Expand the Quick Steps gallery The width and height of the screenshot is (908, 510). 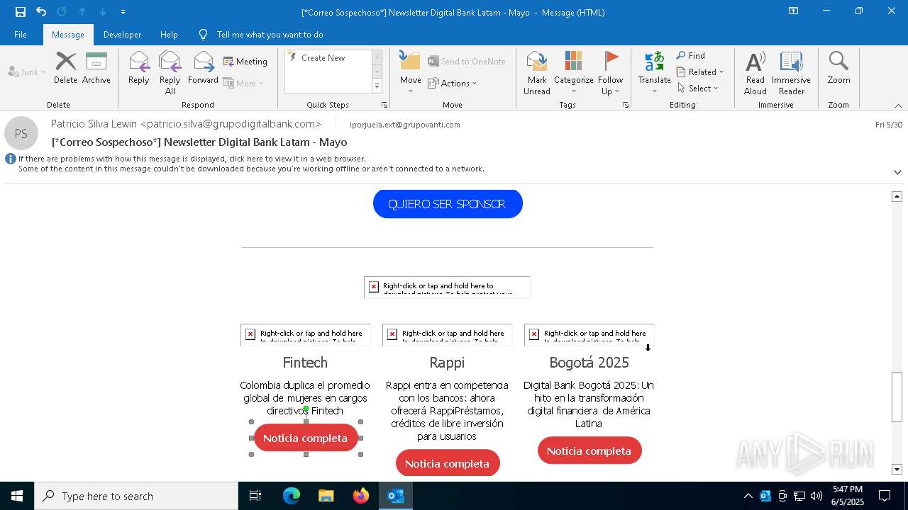pos(377,86)
